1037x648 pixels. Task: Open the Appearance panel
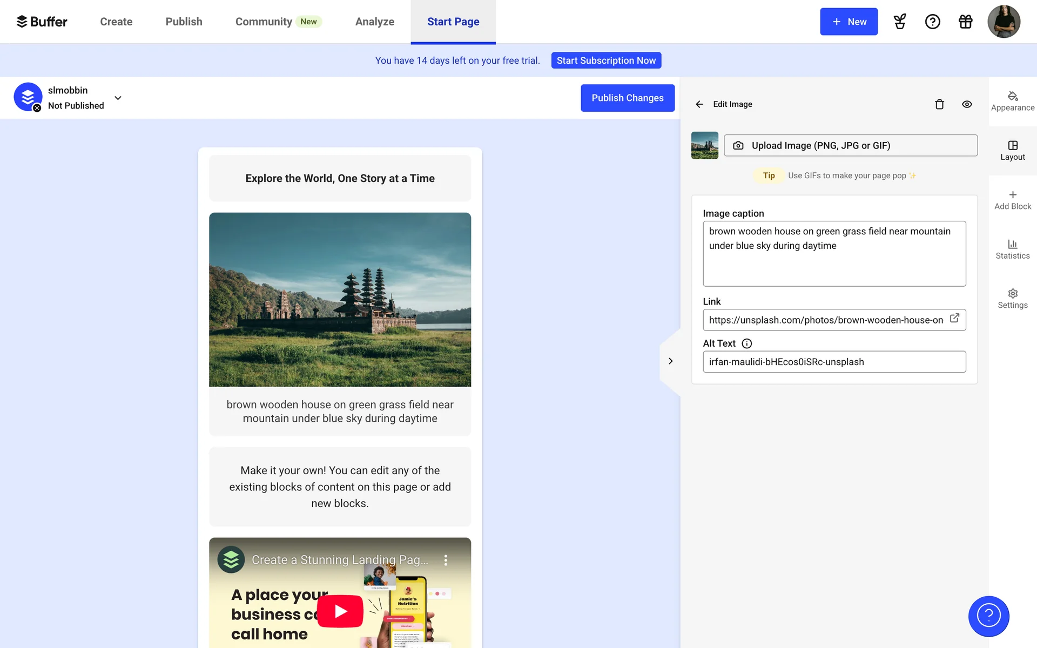pos(1013,101)
